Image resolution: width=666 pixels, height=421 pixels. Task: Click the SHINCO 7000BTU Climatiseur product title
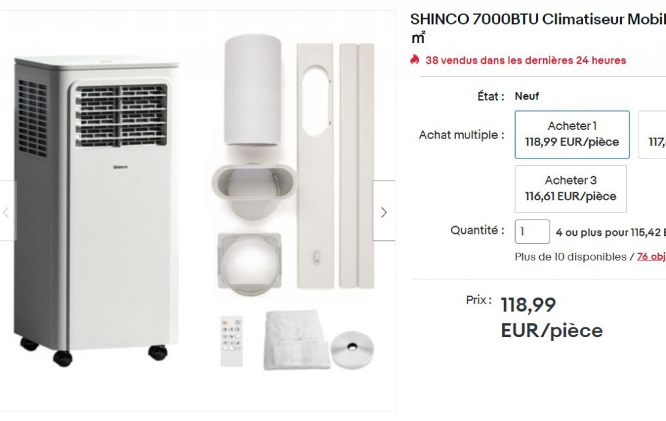pyautogui.click(x=537, y=19)
